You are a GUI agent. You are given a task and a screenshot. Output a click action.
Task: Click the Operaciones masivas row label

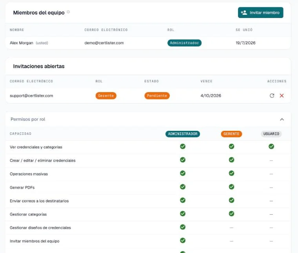(29, 174)
